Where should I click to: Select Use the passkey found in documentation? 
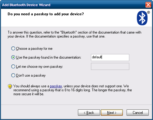[13, 57]
